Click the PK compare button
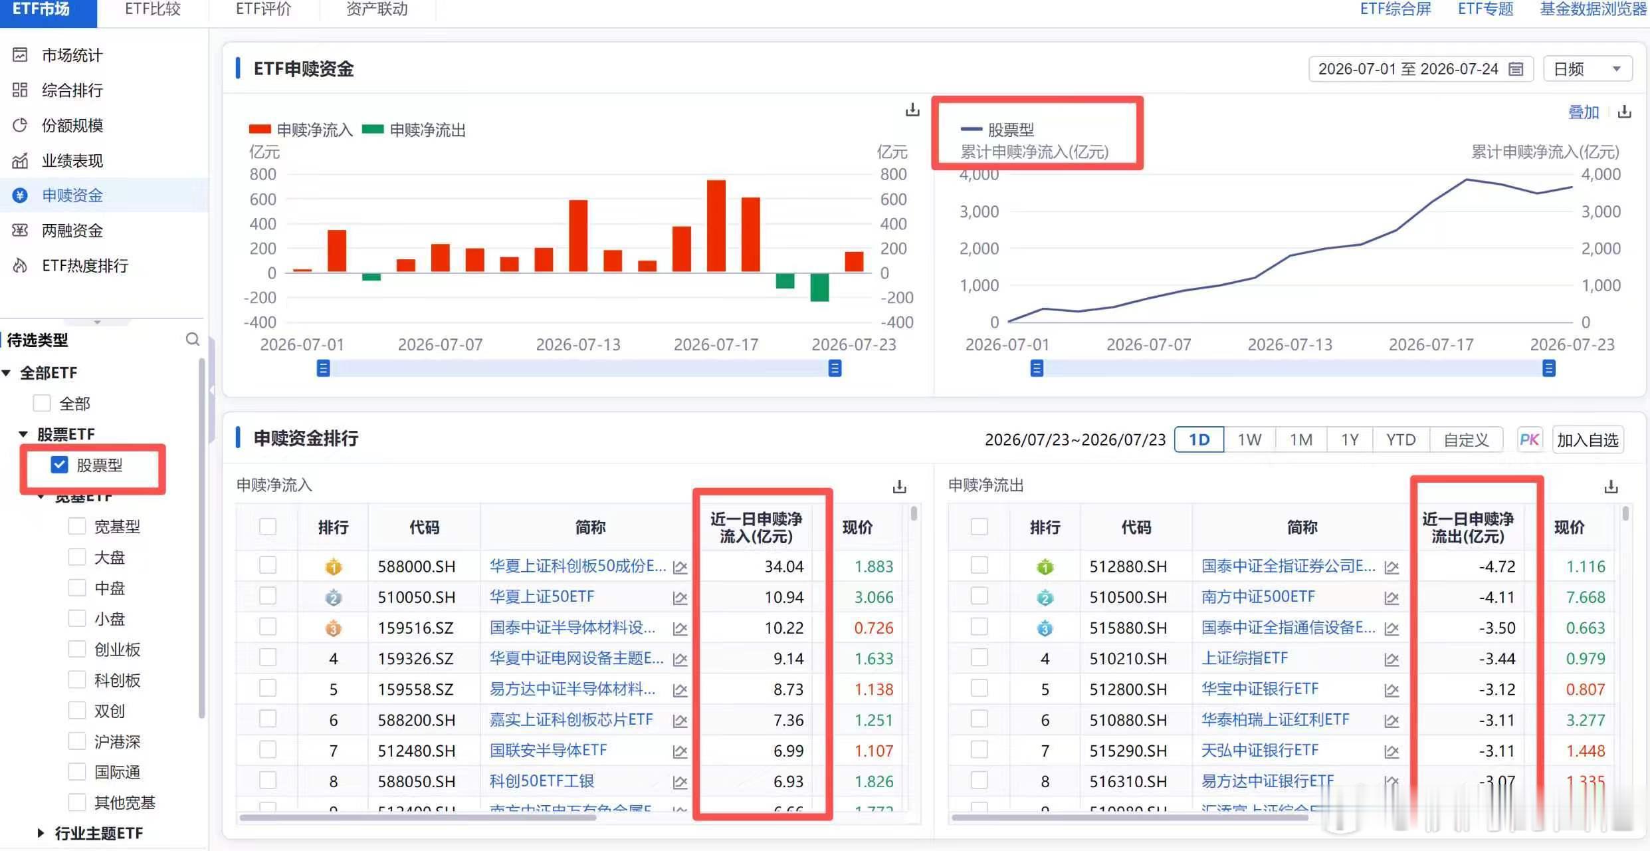Viewport: 1650px width, 851px height. tap(1529, 439)
